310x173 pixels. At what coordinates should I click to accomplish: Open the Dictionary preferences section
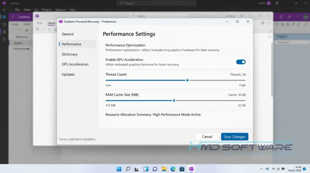[70, 54]
